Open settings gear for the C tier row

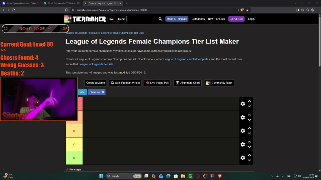coord(243,144)
